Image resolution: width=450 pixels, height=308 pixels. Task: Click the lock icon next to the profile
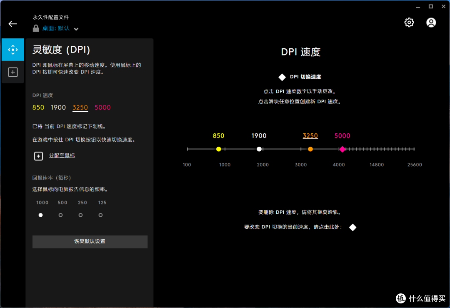36,28
